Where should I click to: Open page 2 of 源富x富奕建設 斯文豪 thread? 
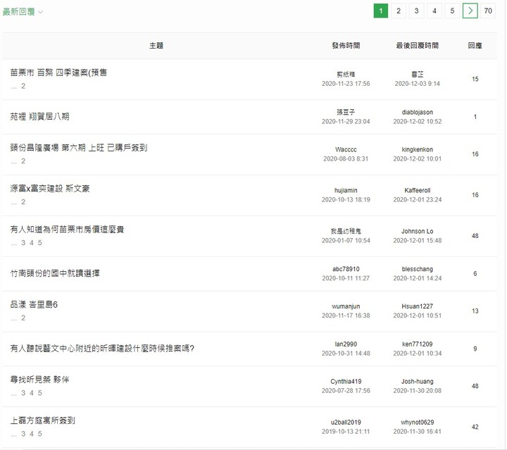(x=23, y=201)
